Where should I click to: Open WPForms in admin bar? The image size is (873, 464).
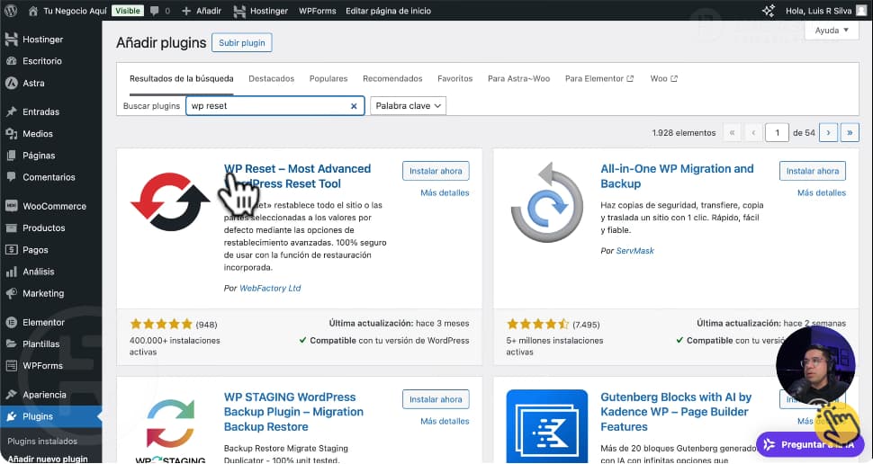pos(318,11)
